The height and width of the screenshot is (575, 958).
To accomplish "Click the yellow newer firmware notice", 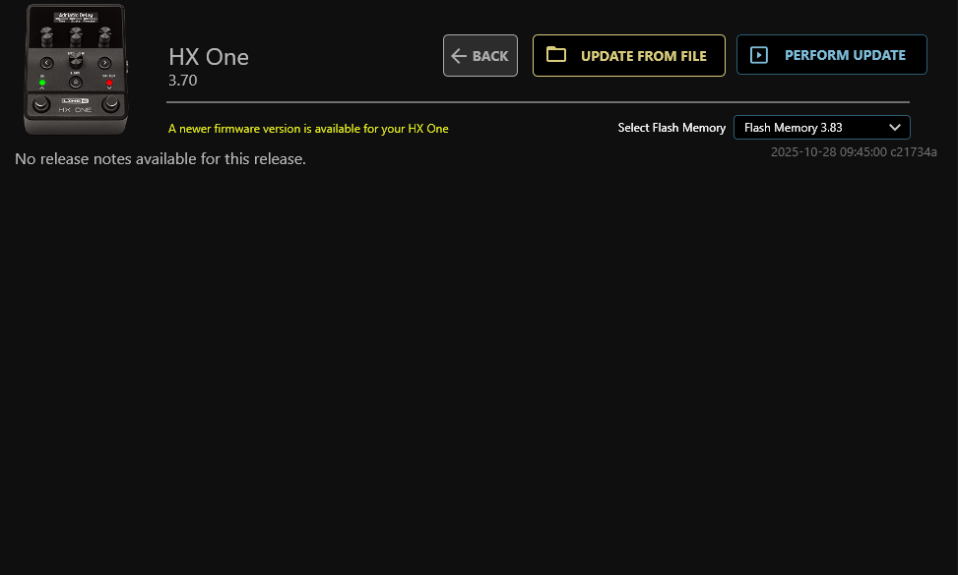I will point(308,129).
